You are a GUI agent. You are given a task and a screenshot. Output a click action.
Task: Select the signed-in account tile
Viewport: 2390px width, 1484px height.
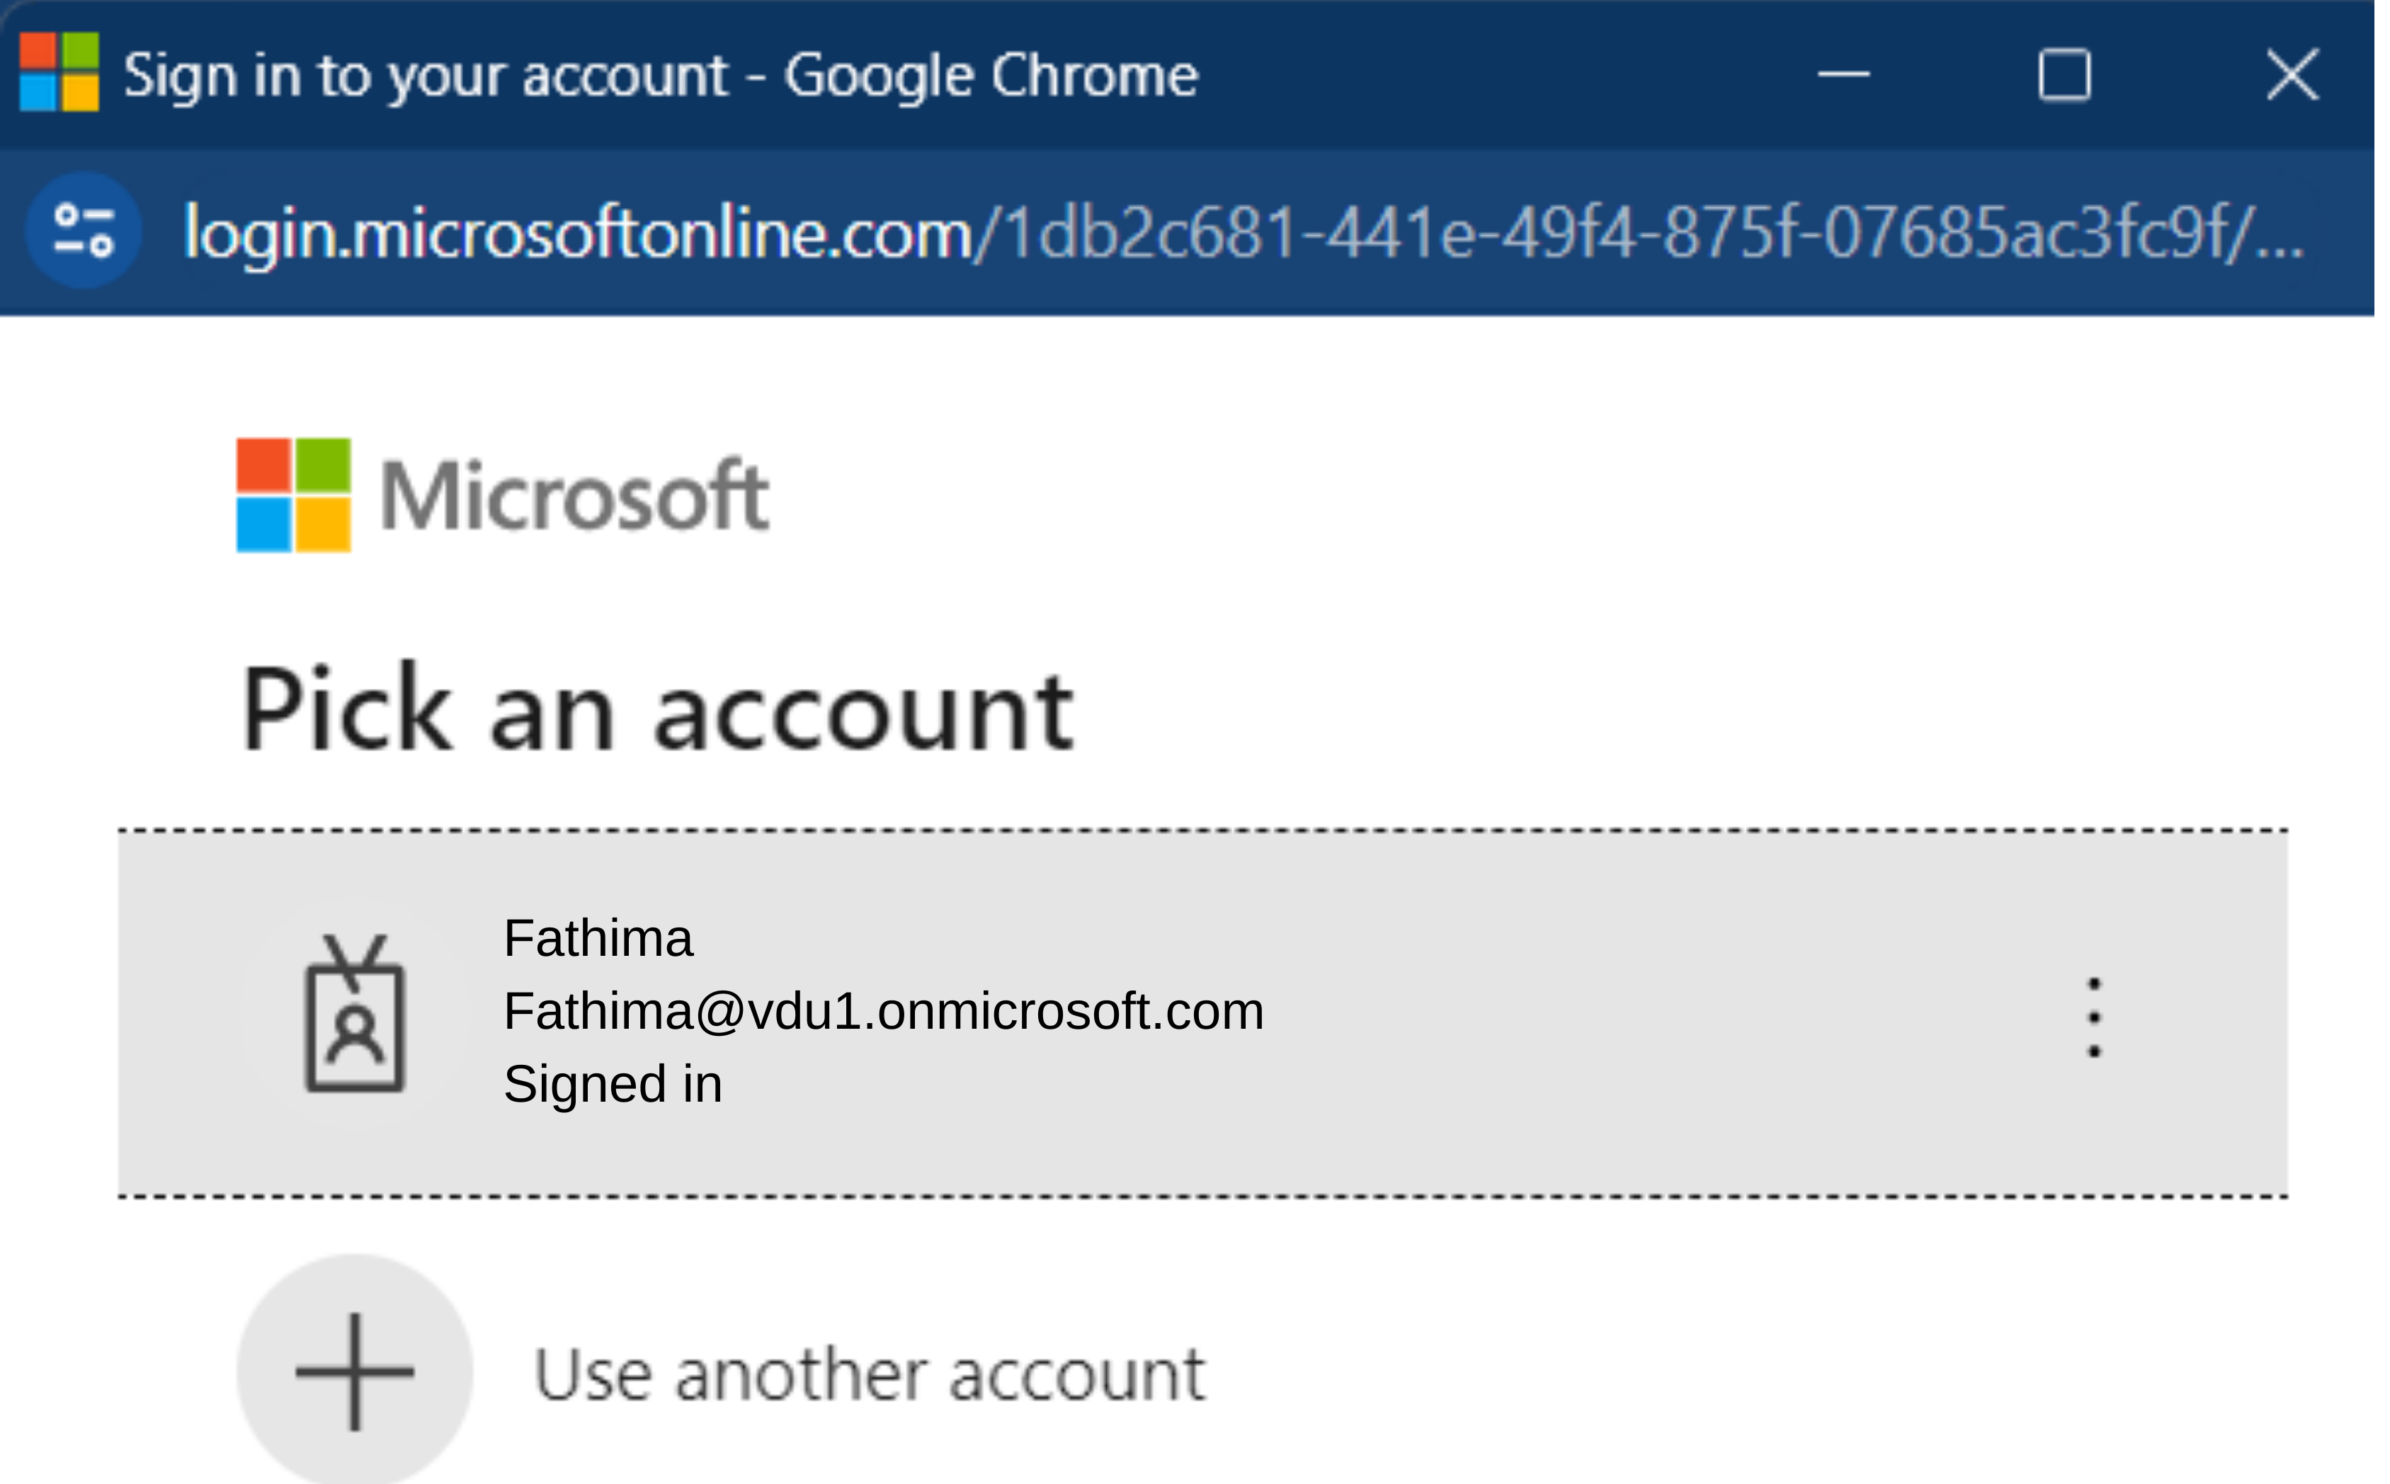coord(1202,1014)
